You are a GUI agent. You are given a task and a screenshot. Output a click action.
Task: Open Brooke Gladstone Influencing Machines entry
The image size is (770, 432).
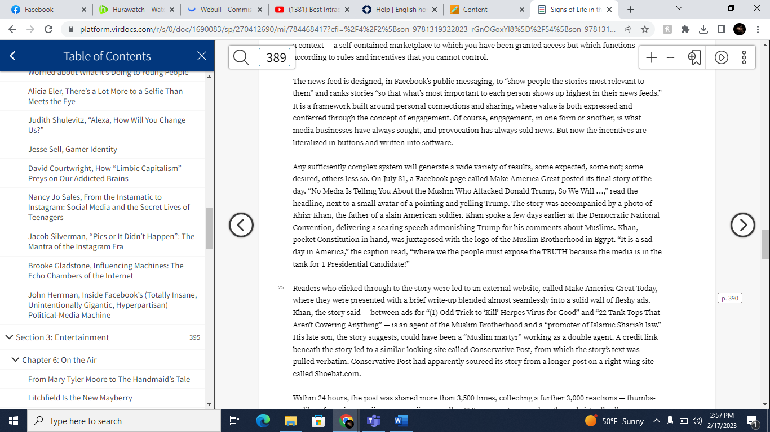[x=106, y=271]
